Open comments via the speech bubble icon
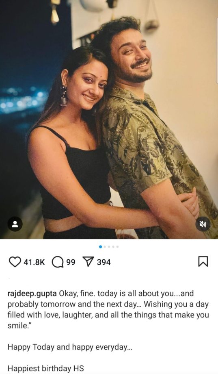This screenshot has width=218, height=374. tap(57, 262)
